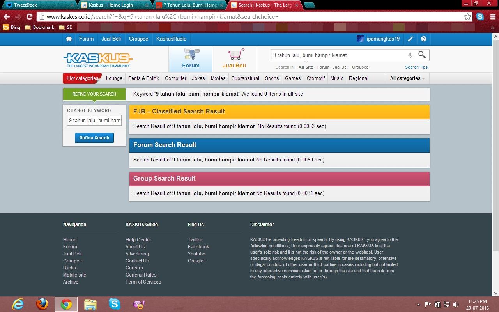Click the REFINE YOUR SEARCH header
Screen dimensions: 499x312
(94, 94)
